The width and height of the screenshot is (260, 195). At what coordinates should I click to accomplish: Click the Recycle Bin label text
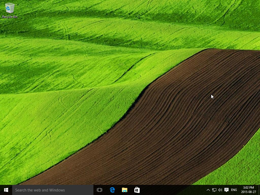(x=9, y=17)
